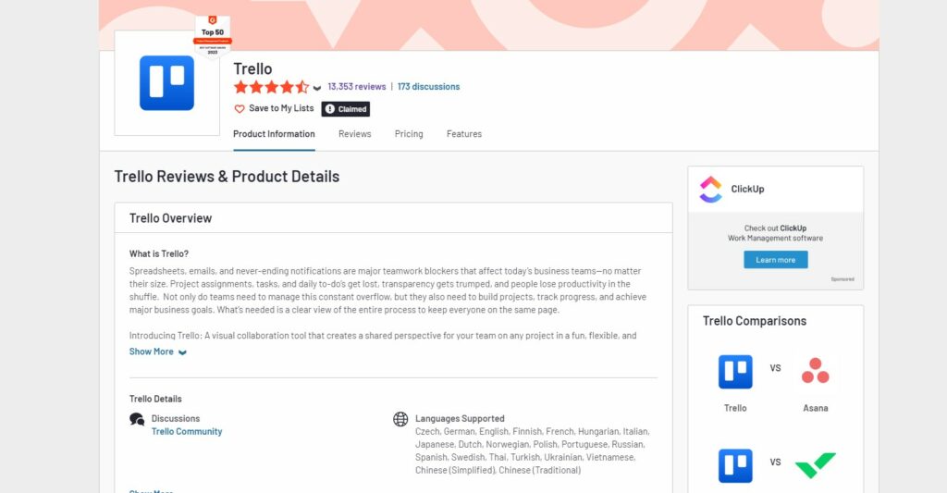Click the ClickUp logo icon
The width and height of the screenshot is (947, 493).
(x=710, y=189)
